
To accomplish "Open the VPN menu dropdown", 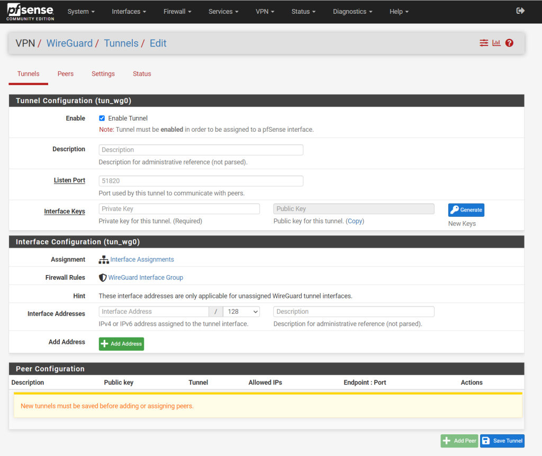I will (265, 12).
